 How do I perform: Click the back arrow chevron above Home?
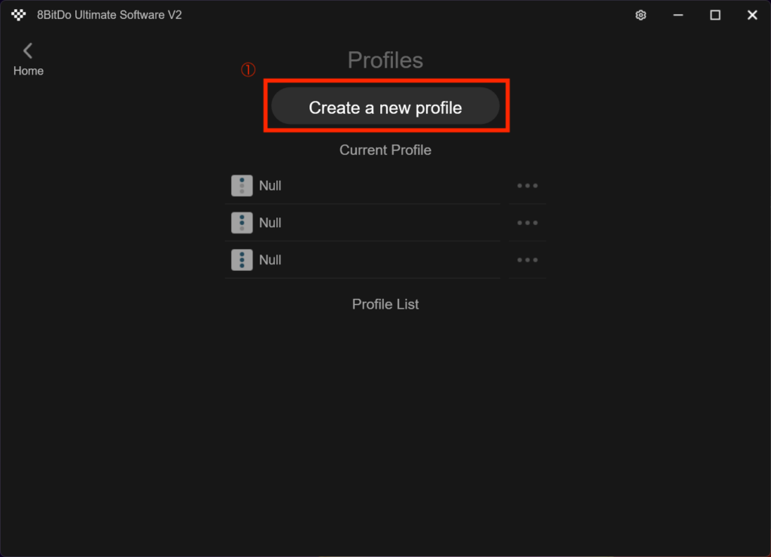(28, 50)
